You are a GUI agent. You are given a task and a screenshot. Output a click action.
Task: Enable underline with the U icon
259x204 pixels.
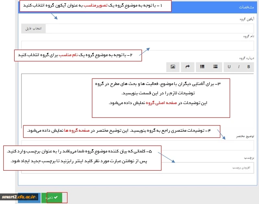[x=229, y=67]
